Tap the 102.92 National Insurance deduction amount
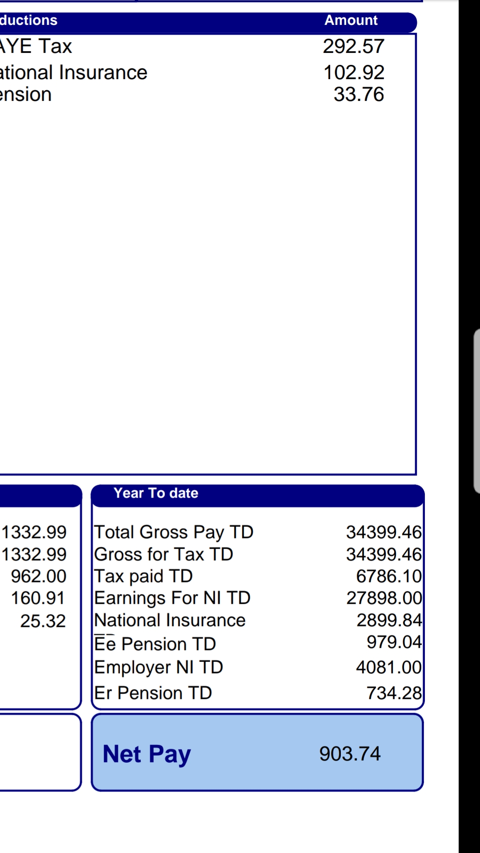The width and height of the screenshot is (480, 853). 353,72
